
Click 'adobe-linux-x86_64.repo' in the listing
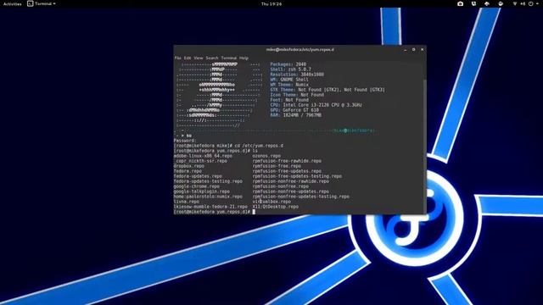203,156
